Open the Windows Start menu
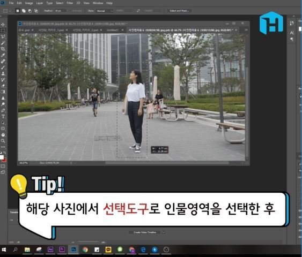 pyautogui.click(x=4, y=250)
